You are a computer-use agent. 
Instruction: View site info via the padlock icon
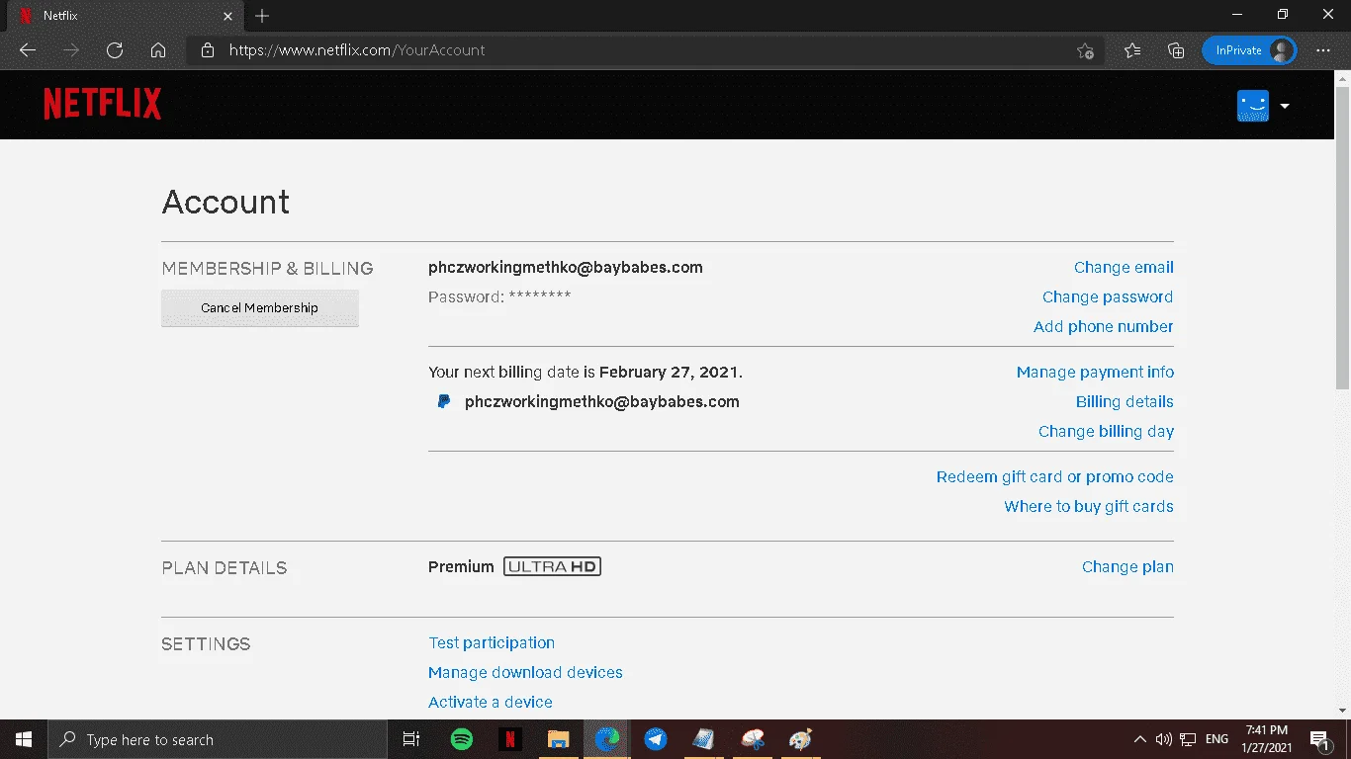pos(207,50)
